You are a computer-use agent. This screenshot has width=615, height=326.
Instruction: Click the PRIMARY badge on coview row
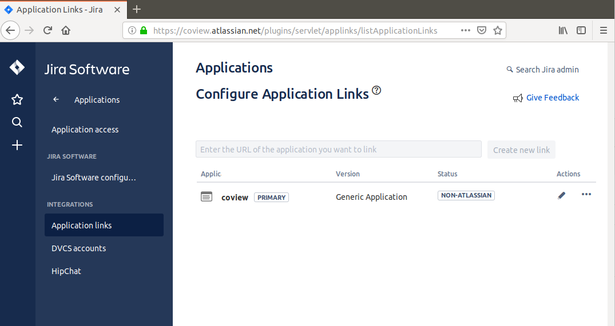pos(271,197)
